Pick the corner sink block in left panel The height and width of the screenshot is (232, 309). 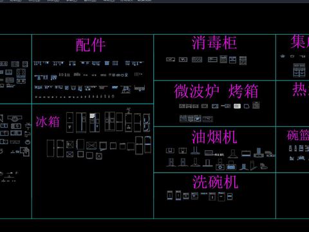coord(25,151)
